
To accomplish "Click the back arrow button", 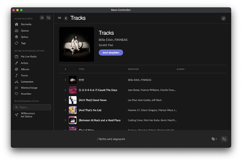I will pyautogui.click(x=66, y=18).
